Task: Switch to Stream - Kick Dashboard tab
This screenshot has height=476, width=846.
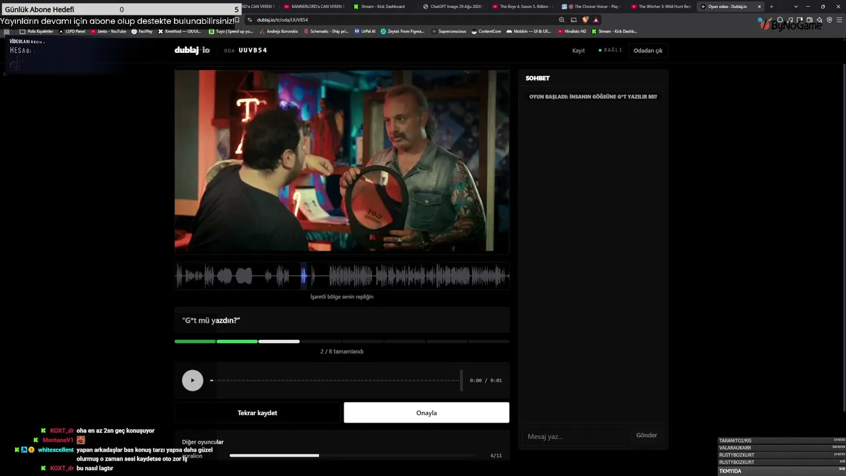Action: [382, 7]
